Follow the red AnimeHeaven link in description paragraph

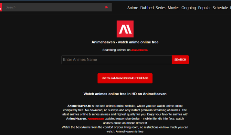[x=96, y=119]
